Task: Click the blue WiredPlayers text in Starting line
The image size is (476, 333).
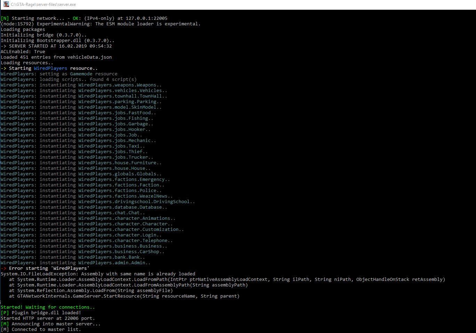Action: [50, 68]
